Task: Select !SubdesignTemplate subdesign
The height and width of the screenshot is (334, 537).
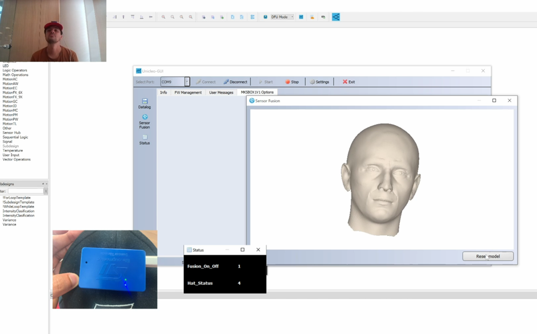Action: [18, 202]
